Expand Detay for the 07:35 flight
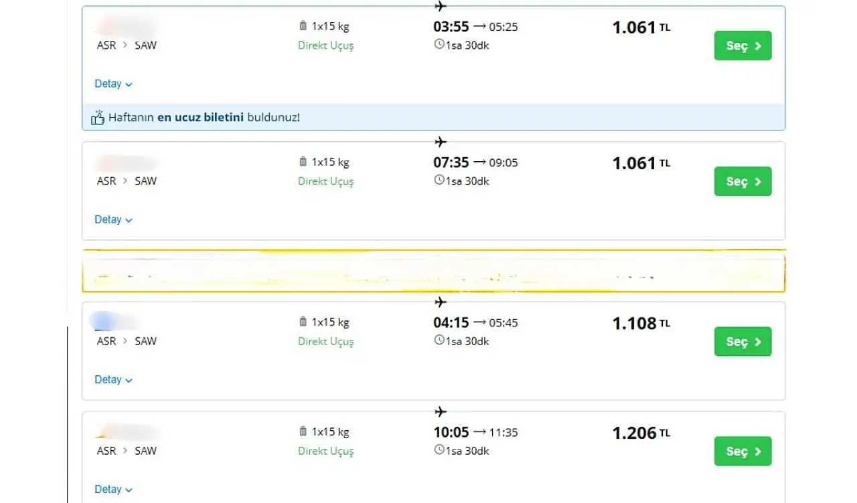The image size is (857, 503). pyautogui.click(x=113, y=219)
